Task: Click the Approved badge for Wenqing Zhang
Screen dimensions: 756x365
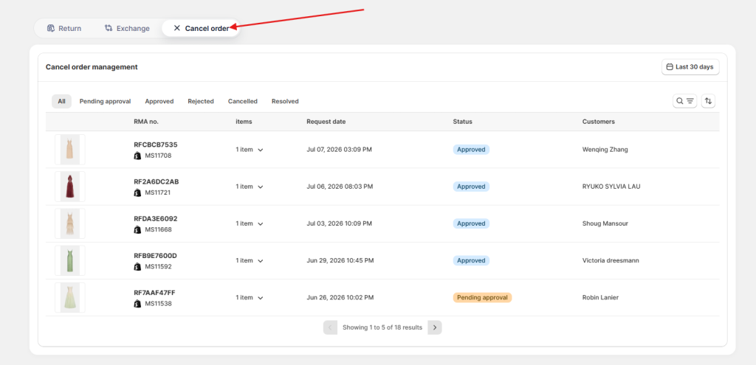Action: (x=471, y=150)
